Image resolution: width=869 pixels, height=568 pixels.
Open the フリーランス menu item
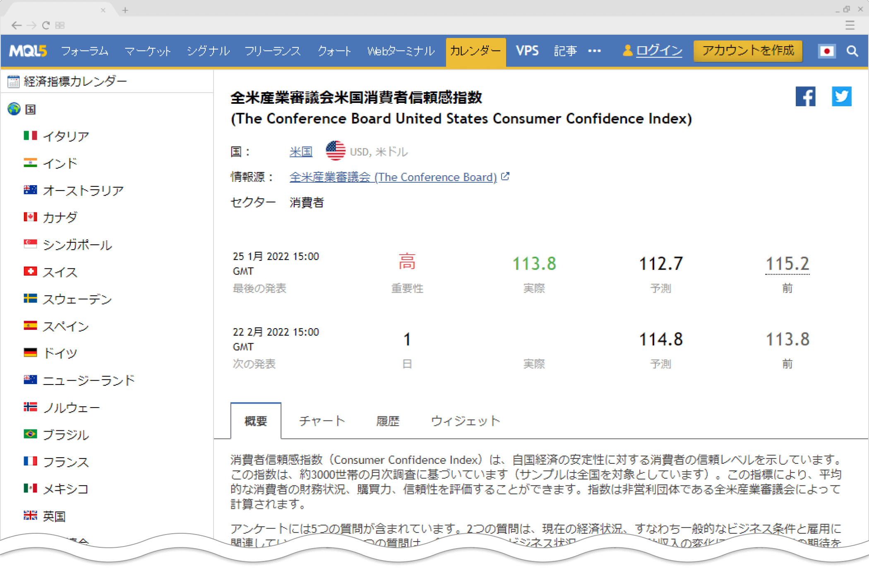[273, 51]
